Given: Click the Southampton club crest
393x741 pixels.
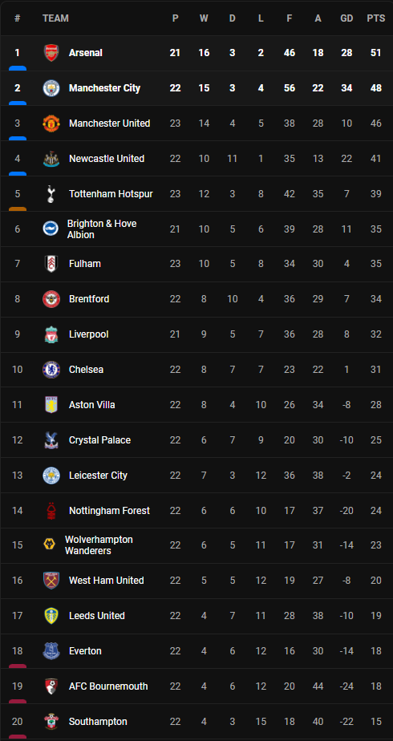Looking at the screenshot, I should [x=51, y=722].
